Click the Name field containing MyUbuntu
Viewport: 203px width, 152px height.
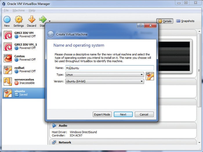pyautogui.click(x=110, y=68)
